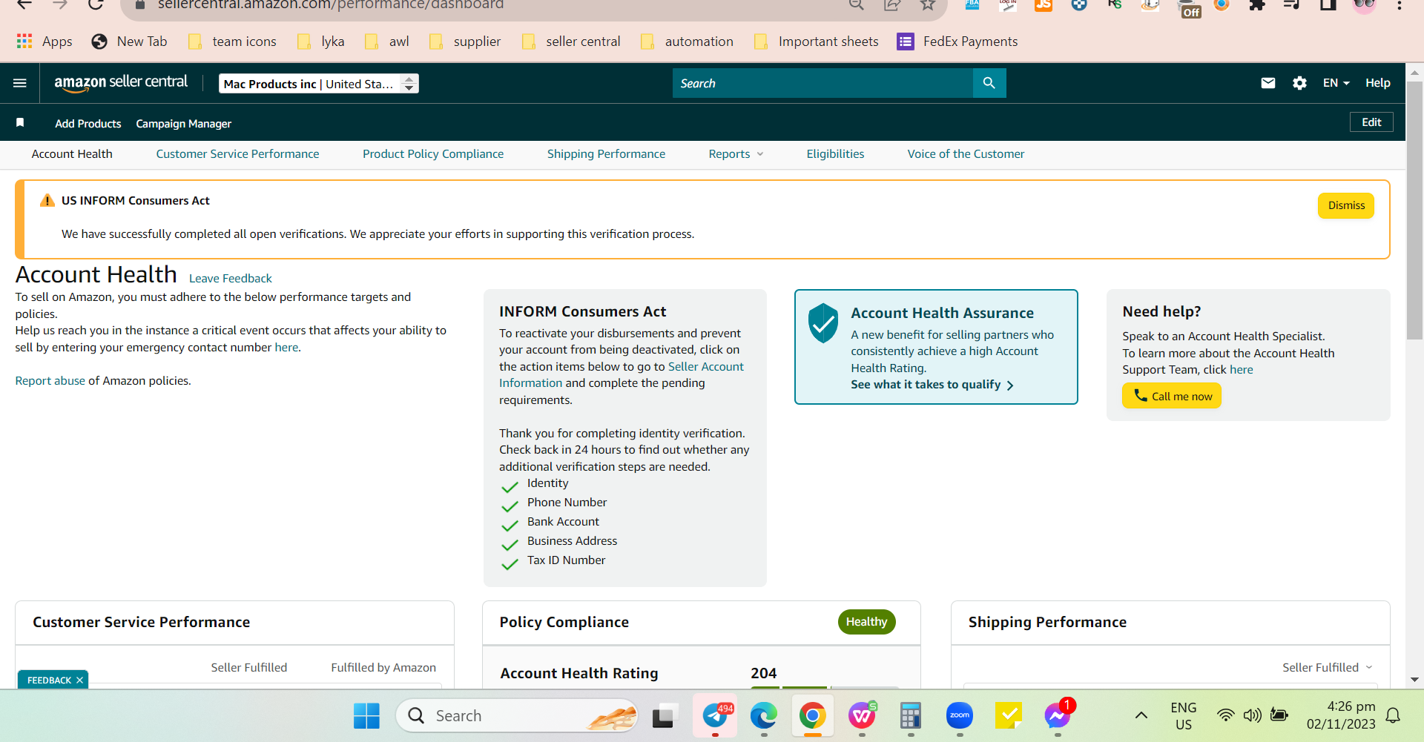This screenshot has height=742, width=1424.
Task: Click the Call me now button
Action: click(1172, 396)
